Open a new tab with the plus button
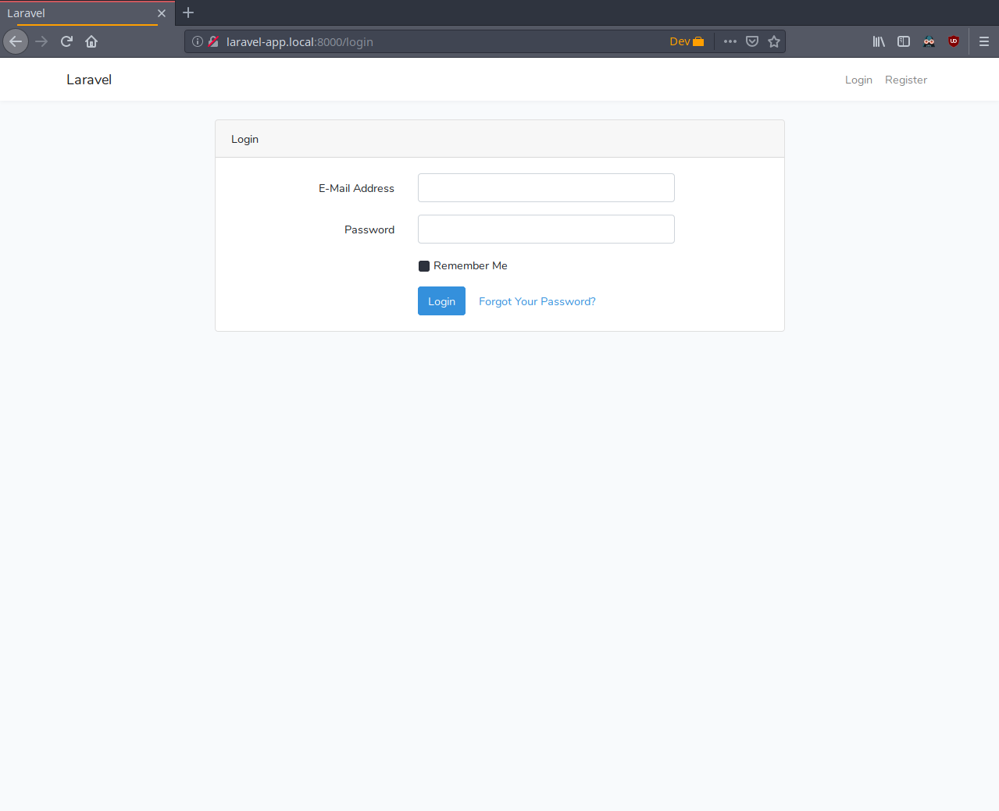The height and width of the screenshot is (811, 999). pos(188,12)
